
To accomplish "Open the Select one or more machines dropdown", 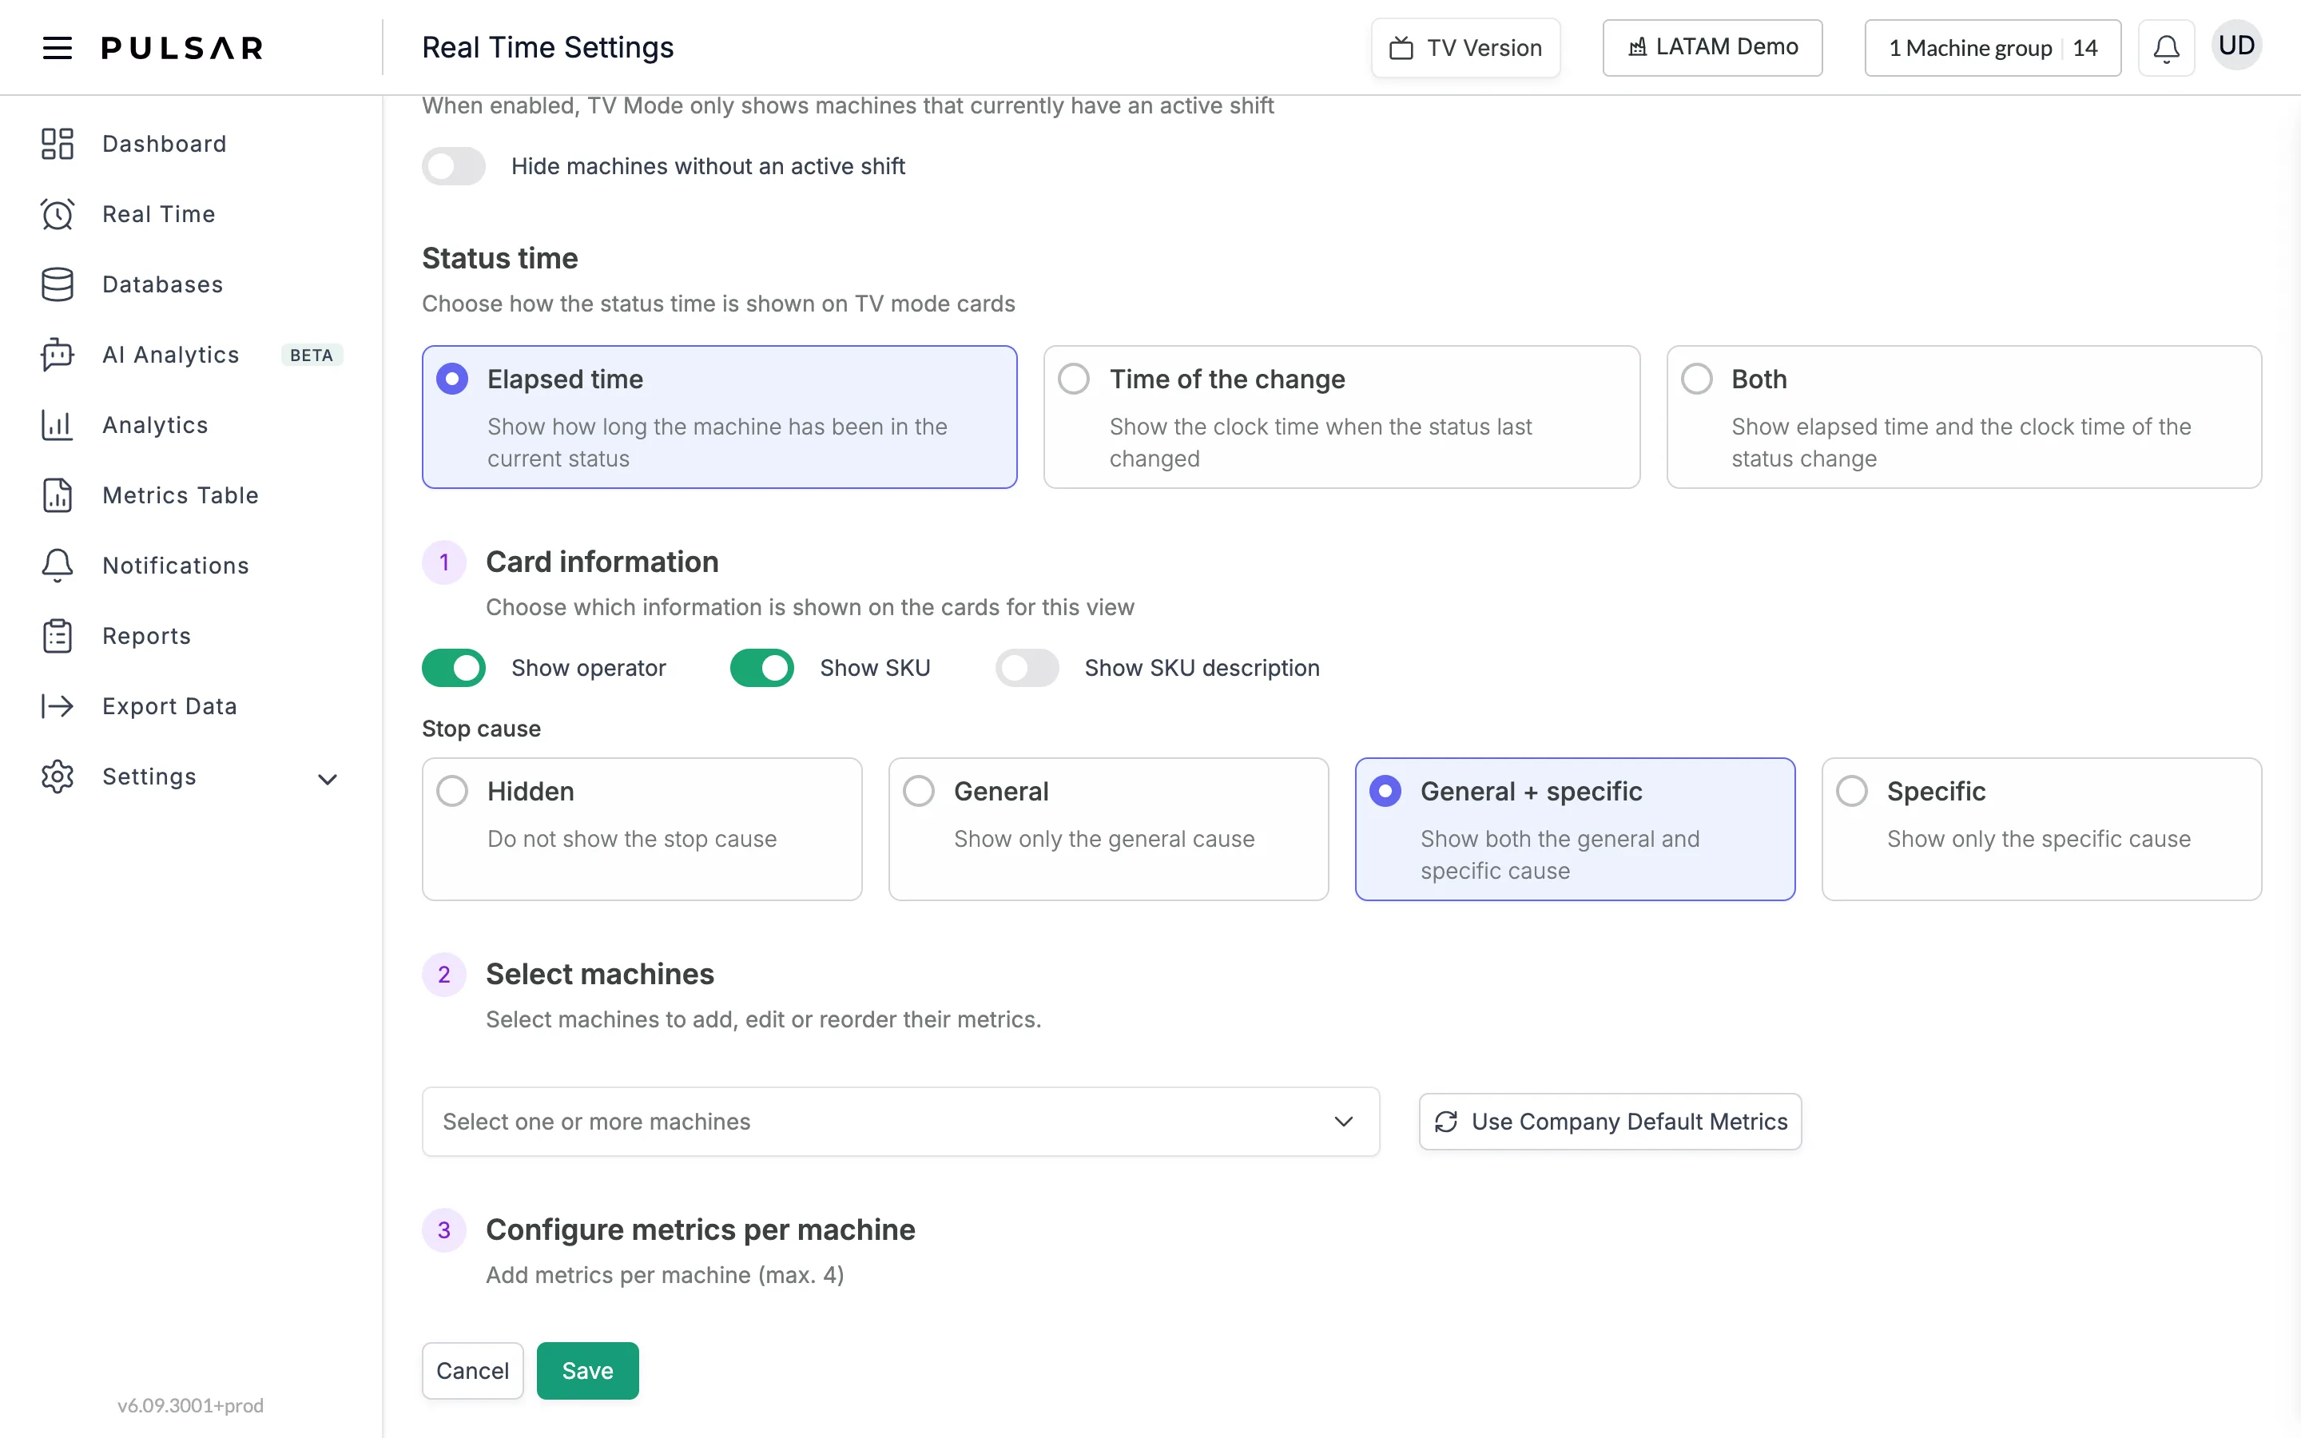I will click(x=900, y=1122).
